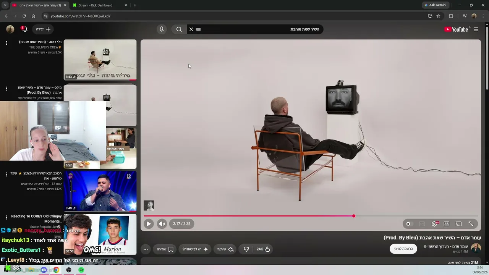Image resolution: width=489 pixels, height=275 pixels.
Task: Open the Chrome profile avatar
Action: click(474, 16)
